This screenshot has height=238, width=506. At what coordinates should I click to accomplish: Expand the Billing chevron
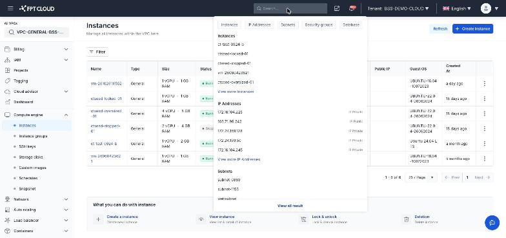coord(66,49)
